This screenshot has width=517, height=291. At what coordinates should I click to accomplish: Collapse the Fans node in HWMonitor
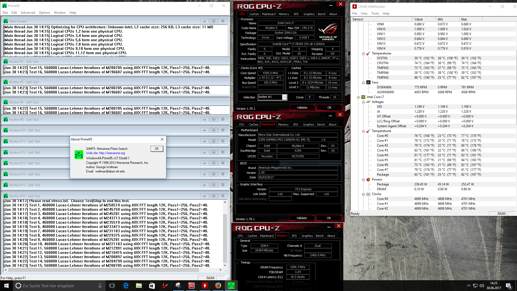tap(363, 82)
